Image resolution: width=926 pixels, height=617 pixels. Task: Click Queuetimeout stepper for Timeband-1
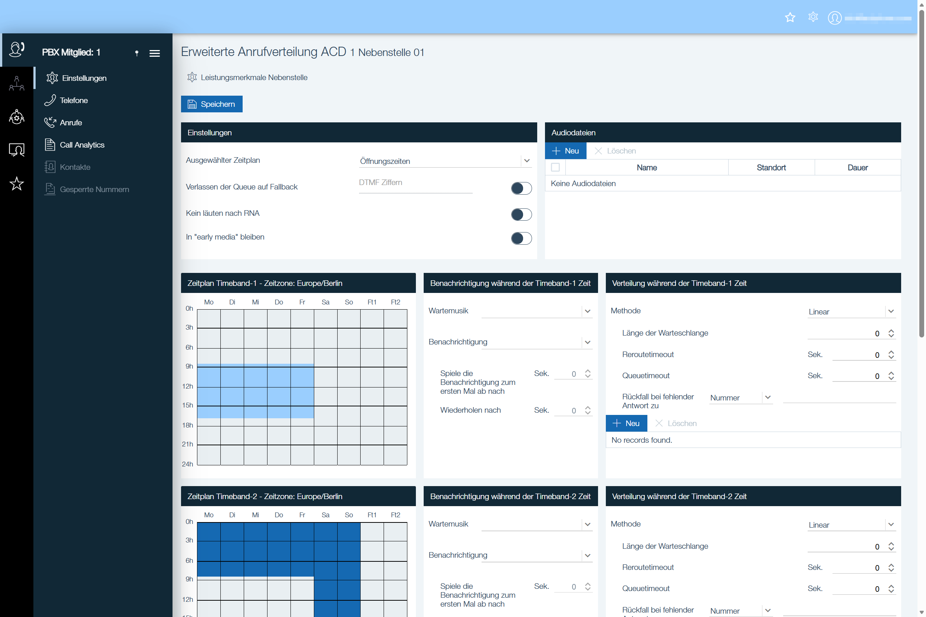point(891,376)
